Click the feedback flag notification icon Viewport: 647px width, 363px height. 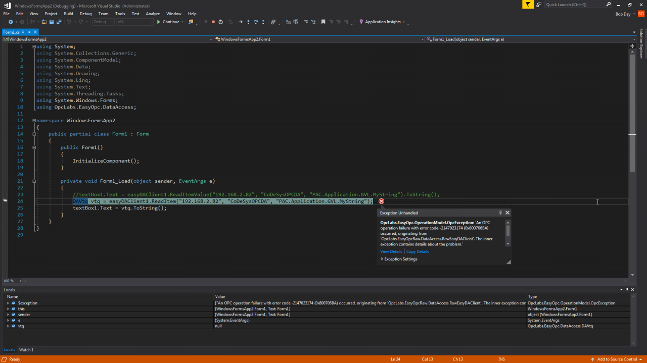[528, 5]
